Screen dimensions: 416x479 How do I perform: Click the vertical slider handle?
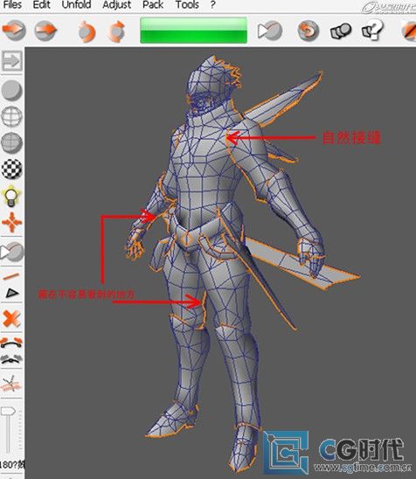[x=8, y=411]
